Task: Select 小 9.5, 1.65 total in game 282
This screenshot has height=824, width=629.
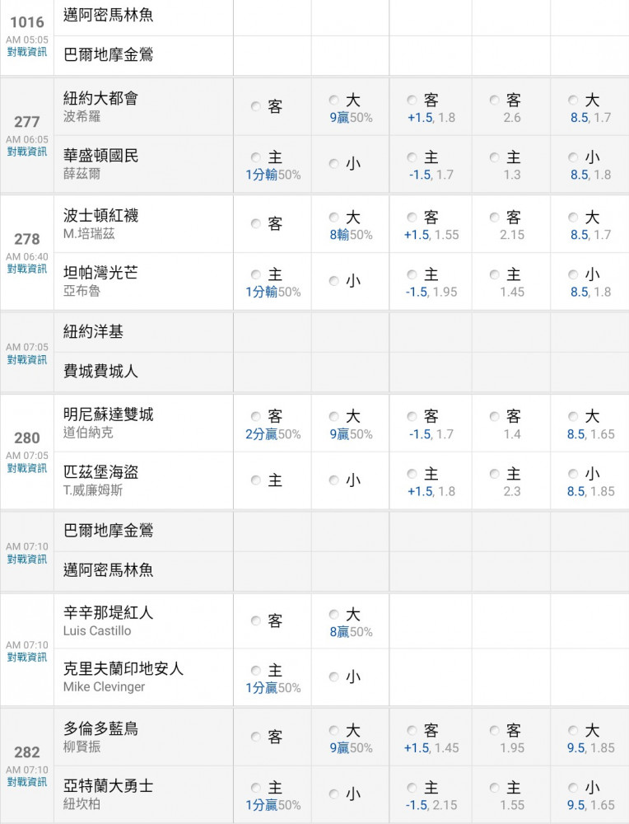Action: tap(573, 788)
